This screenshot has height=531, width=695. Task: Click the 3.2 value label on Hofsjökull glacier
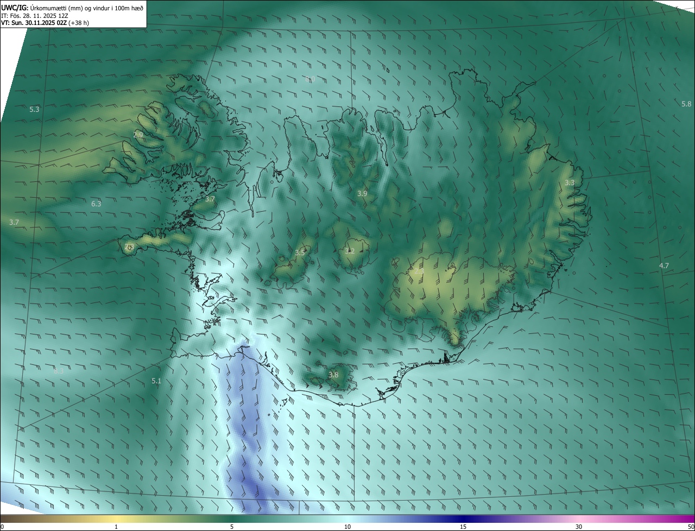350,251
